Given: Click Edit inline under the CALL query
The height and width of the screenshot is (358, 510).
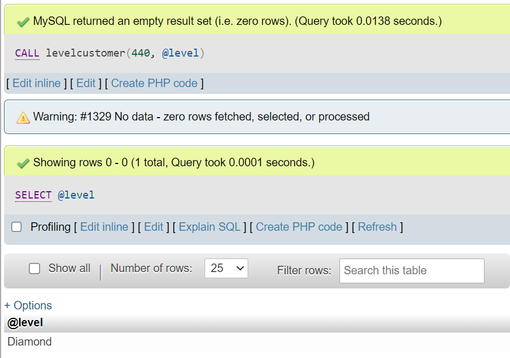Looking at the screenshot, I should tap(36, 83).
